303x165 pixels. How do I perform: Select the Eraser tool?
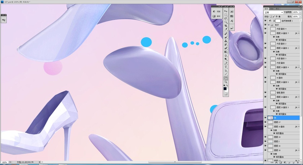tap(226, 48)
